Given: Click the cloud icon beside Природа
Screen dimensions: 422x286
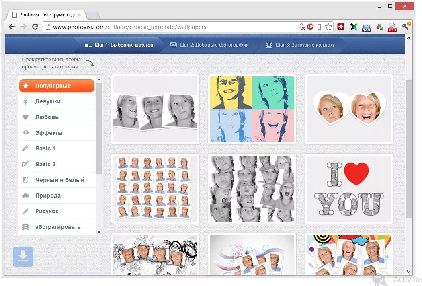Looking at the screenshot, I should coord(25,195).
